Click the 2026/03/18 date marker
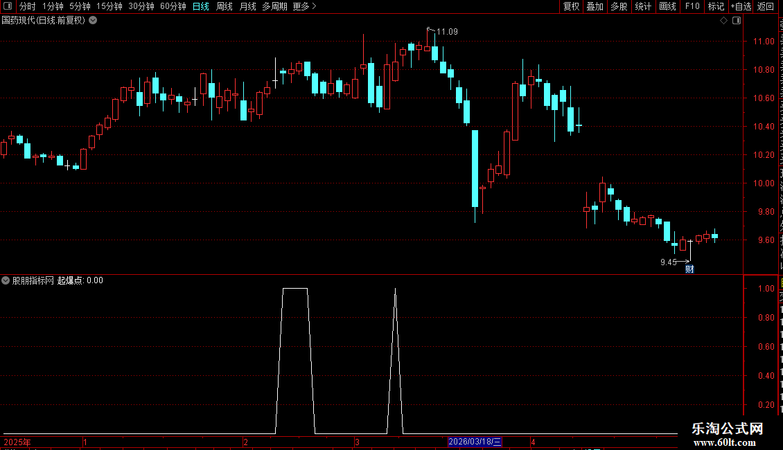Viewport: 783px width, 450px height. (475, 442)
